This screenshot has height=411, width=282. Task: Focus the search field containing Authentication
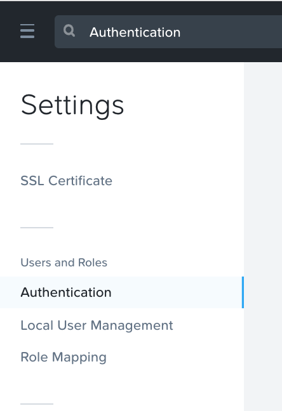pos(168,32)
